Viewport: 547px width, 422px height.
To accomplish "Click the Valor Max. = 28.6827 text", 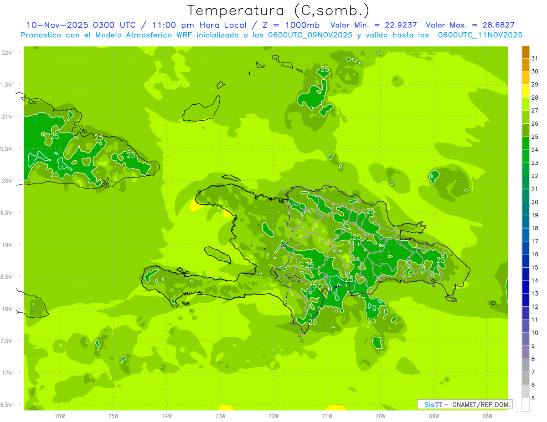I will [470, 25].
